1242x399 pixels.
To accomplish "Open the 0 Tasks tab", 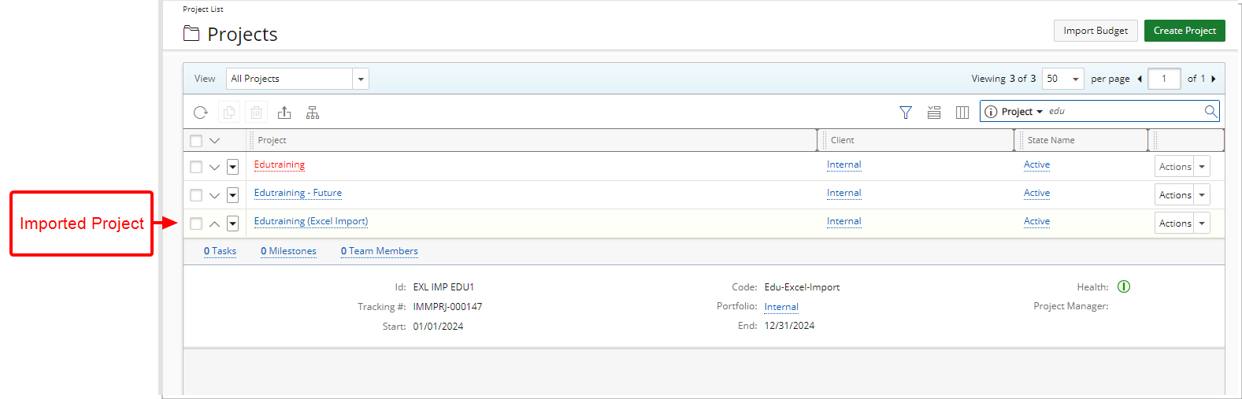I will 220,251.
